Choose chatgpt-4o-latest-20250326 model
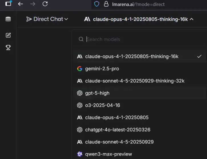 click(139, 130)
